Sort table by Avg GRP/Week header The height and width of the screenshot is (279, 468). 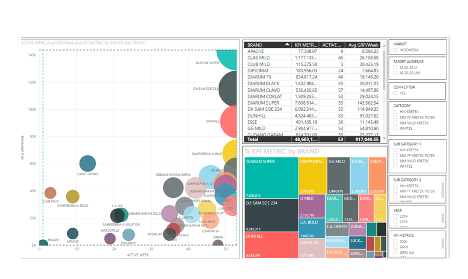click(364, 45)
